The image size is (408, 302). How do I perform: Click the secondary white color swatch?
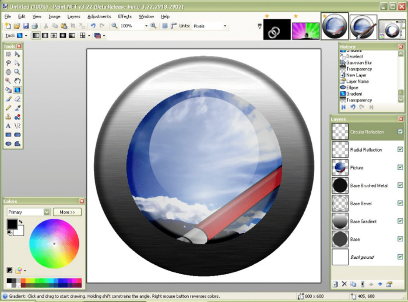(20, 231)
